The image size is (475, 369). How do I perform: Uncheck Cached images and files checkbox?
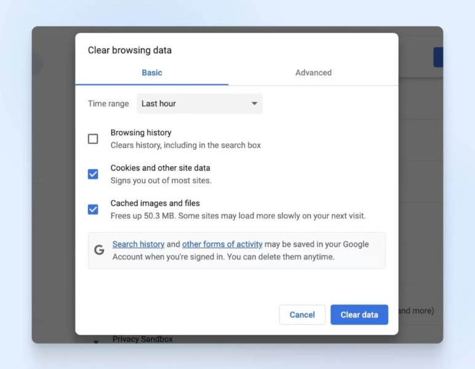[93, 209]
